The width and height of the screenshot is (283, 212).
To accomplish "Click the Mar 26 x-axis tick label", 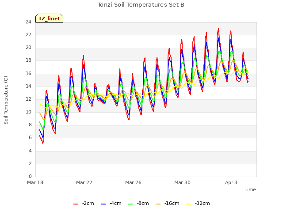I will tap(133, 182).
